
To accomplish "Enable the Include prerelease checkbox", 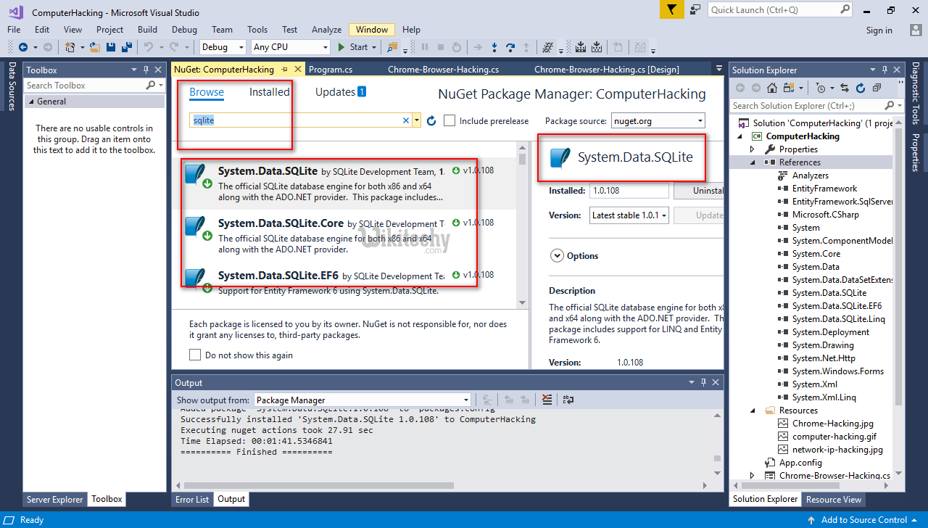I will 449,120.
